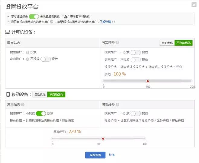Click the laptop icon by 计算机设备
The height and width of the screenshot is (163, 199).
pos(8,32)
